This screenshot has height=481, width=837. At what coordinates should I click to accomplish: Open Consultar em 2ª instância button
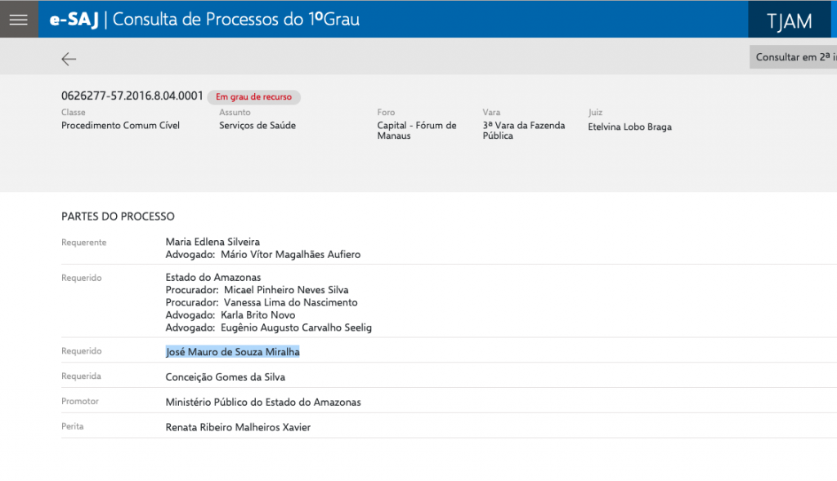[793, 57]
